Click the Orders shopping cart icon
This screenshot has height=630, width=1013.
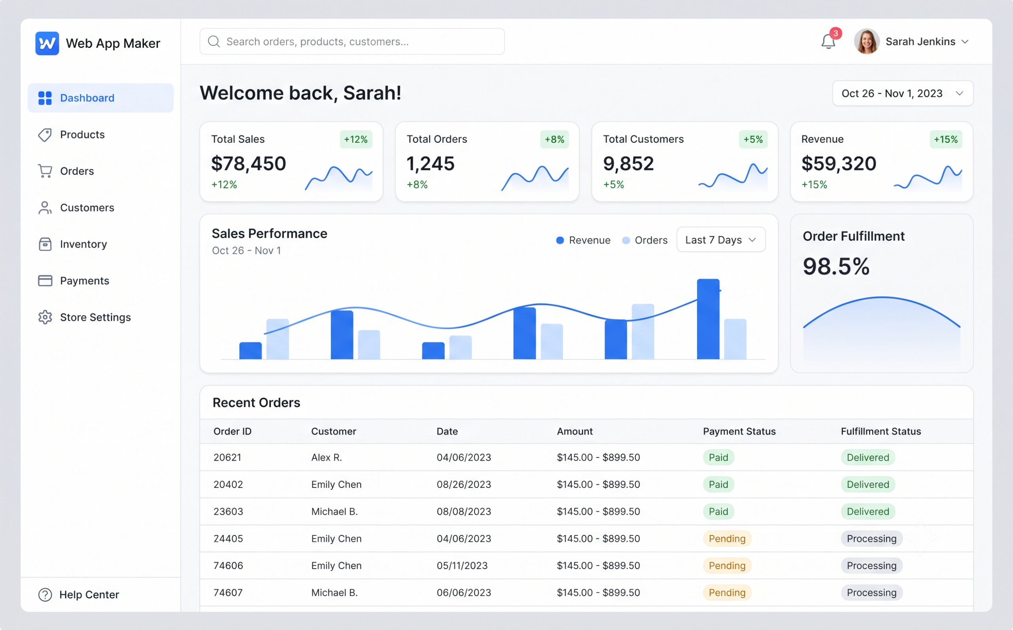click(x=45, y=171)
